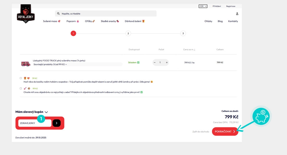Jump to checkout step 2 circle

point(128,33)
